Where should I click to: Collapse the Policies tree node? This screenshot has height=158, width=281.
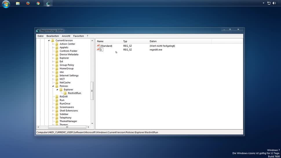[53, 86]
